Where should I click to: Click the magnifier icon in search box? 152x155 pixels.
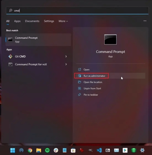tap(10, 11)
